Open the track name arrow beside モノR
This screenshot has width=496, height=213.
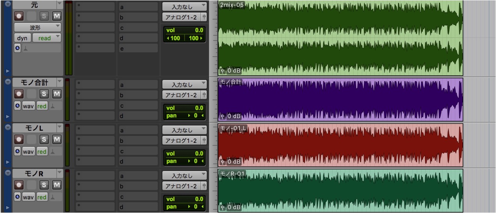[59, 173]
